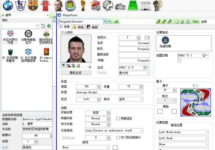Open the 缺点 适中 dropdown
Viewport: 215px width, 150px height.
tap(141, 99)
